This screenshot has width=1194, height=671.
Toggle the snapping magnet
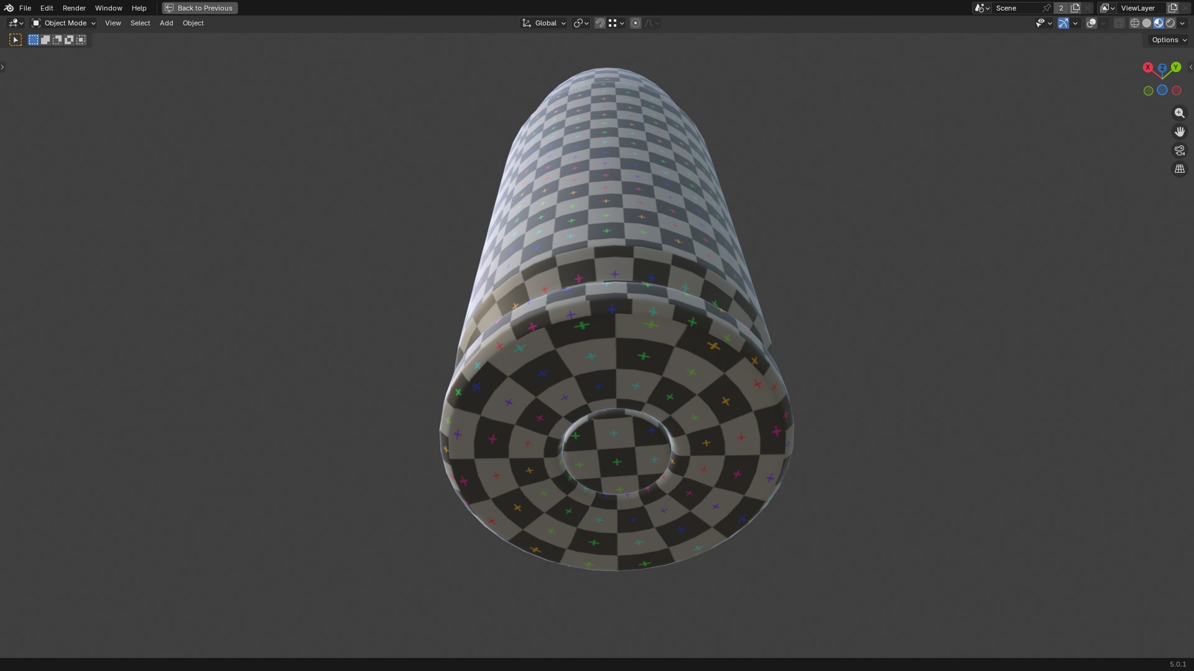pyautogui.click(x=599, y=23)
